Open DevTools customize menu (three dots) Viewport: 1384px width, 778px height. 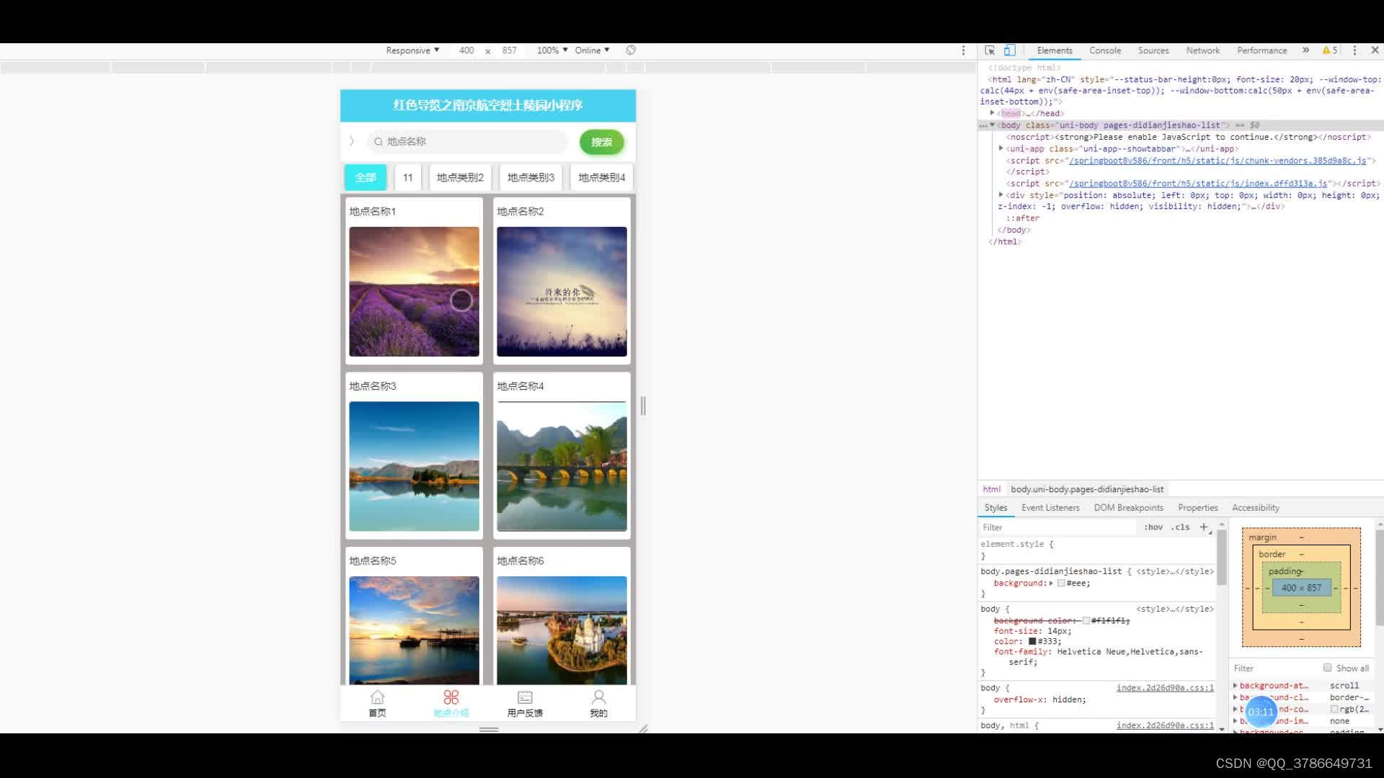[1354, 50]
